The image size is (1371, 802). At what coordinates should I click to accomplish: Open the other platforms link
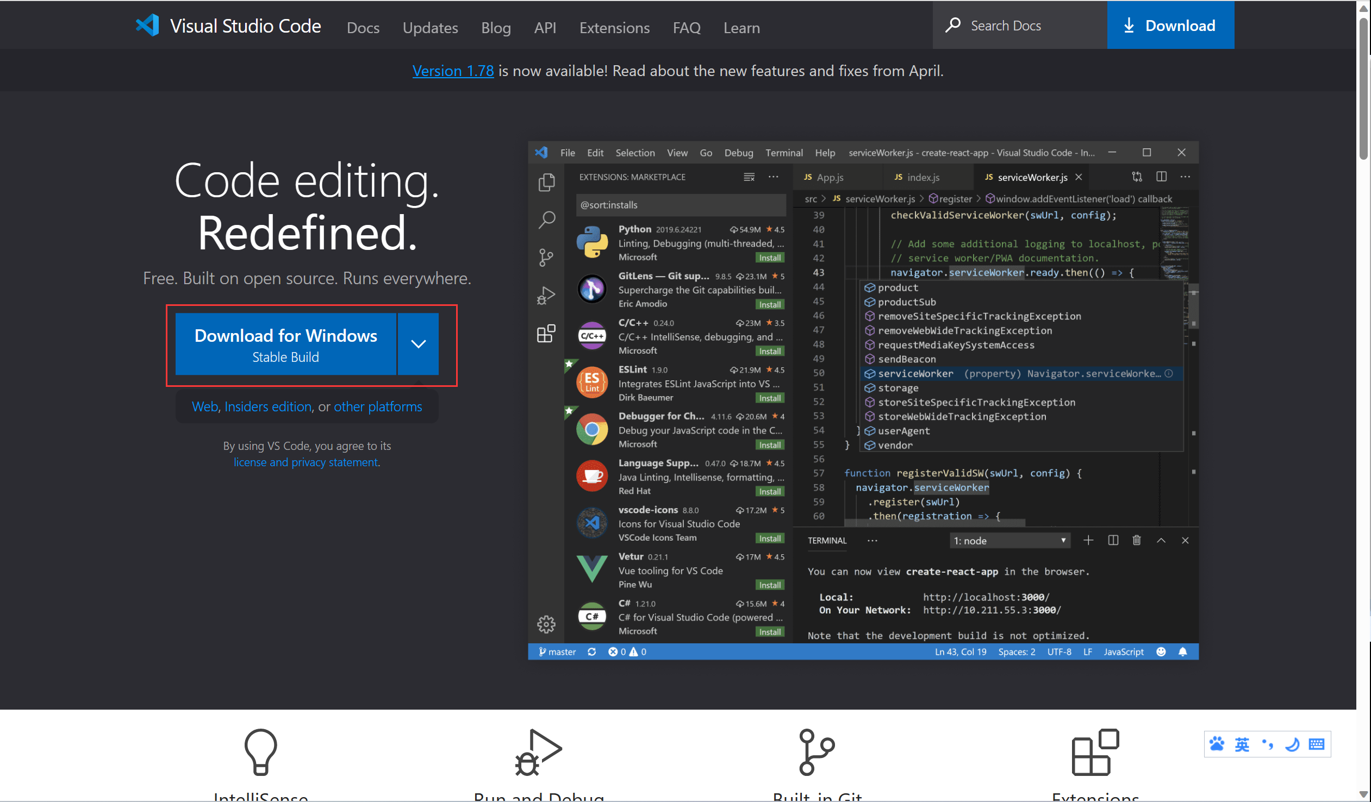pos(378,407)
